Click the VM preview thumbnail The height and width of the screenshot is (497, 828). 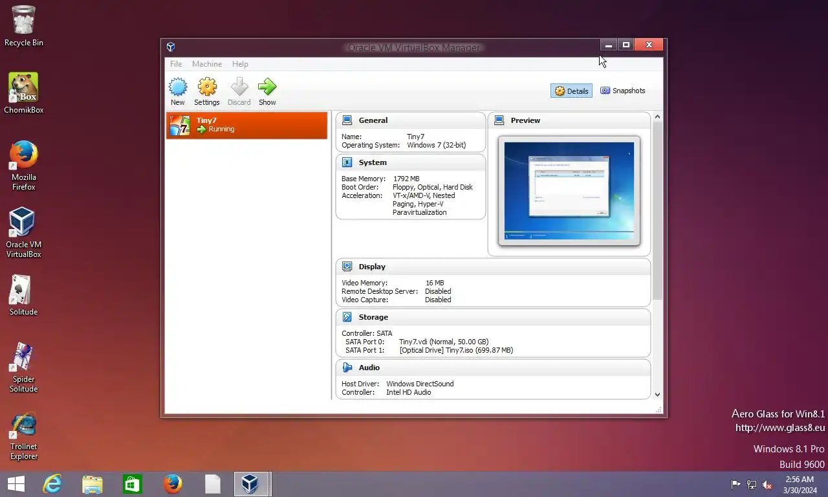point(569,191)
